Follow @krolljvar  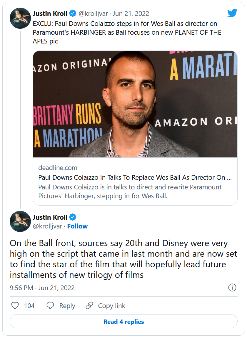(x=77, y=226)
